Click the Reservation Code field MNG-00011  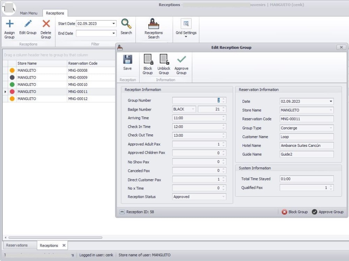pos(306,119)
